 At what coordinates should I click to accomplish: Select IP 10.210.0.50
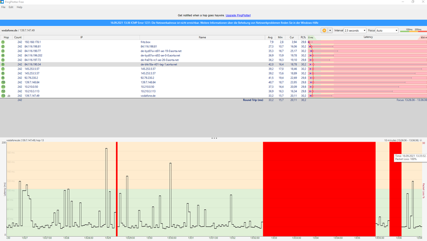(x=31, y=87)
